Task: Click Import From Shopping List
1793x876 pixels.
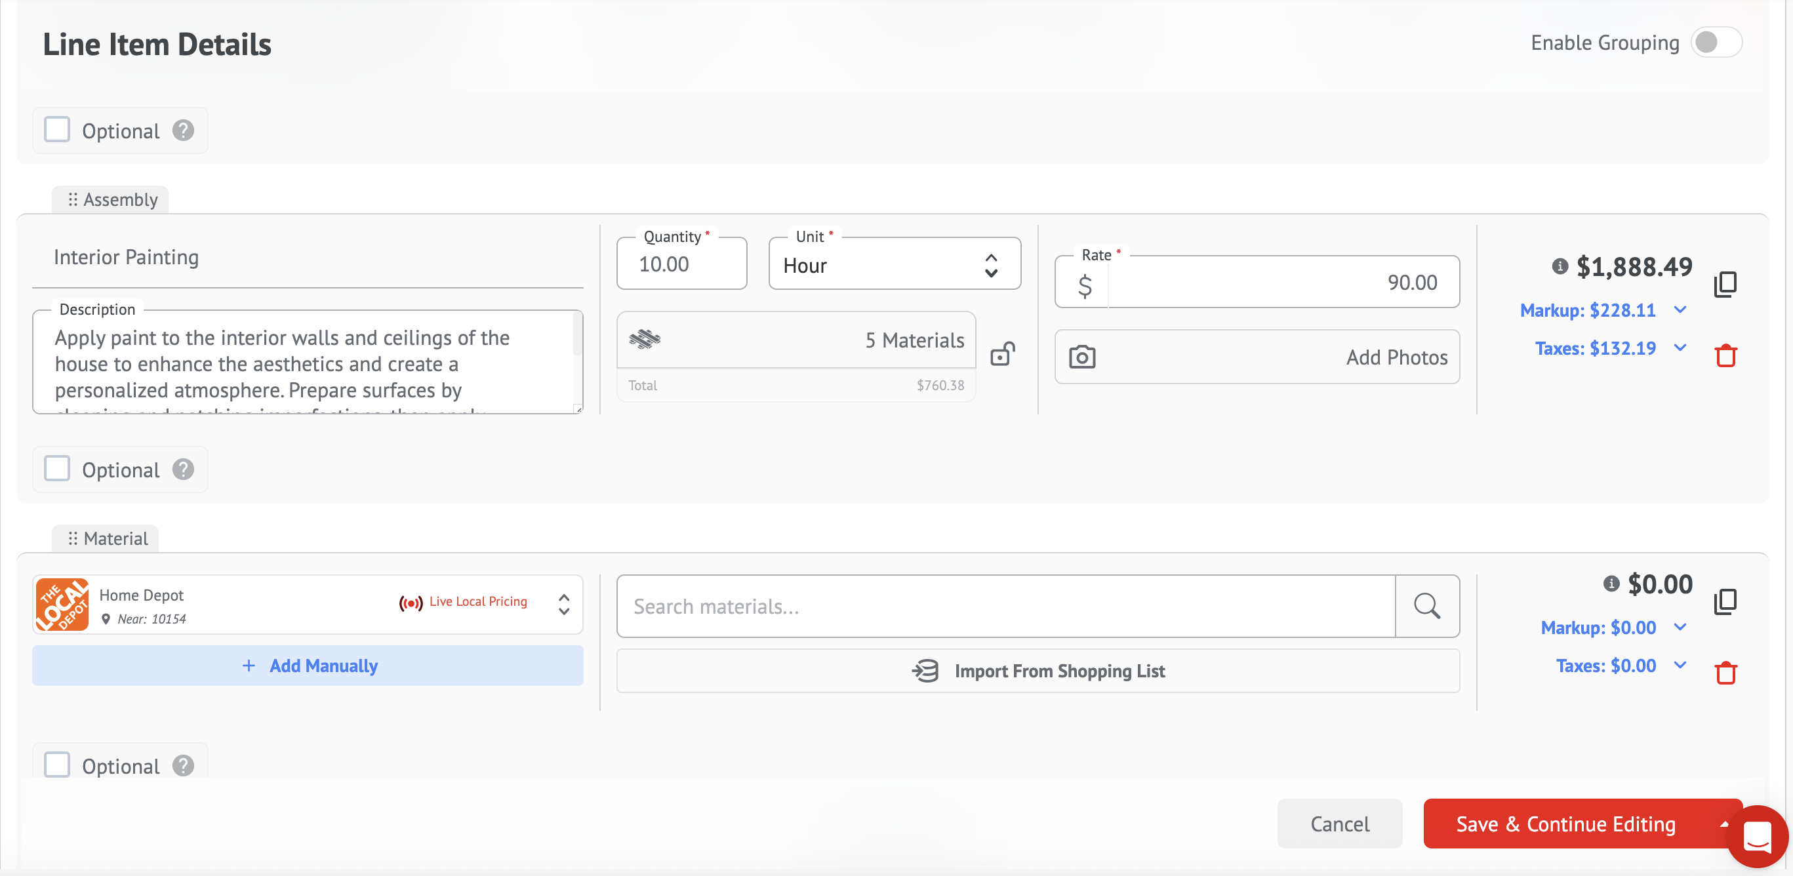Action: point(1037,671)
